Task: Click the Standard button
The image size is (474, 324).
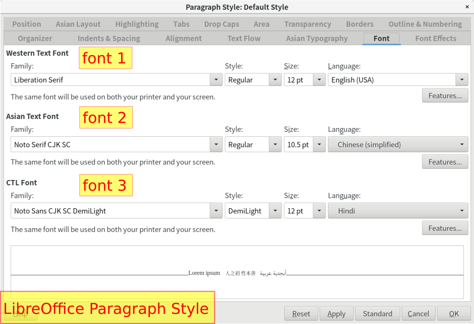Action: (x=378, y=314)
